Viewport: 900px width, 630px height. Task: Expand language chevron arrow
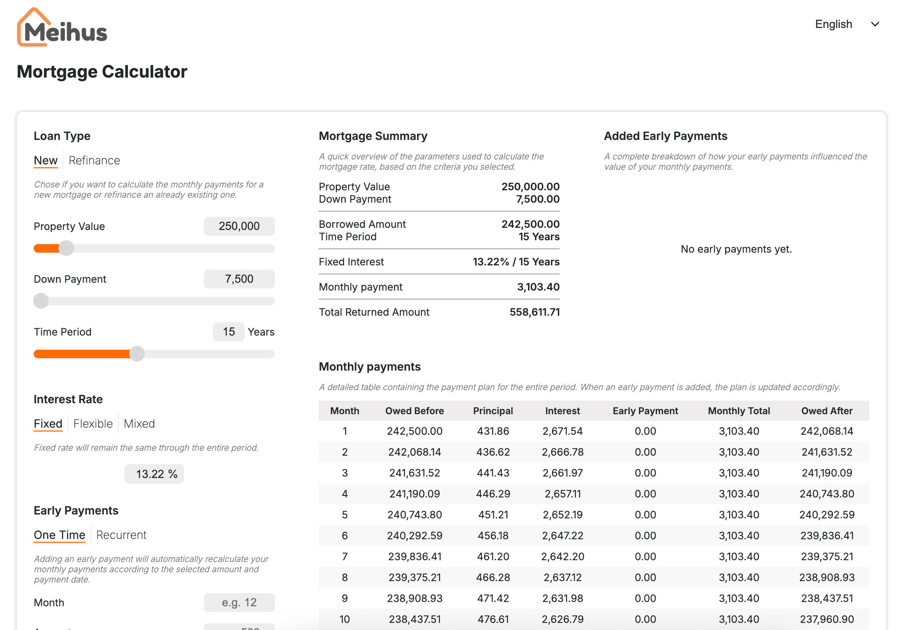(x=875, y=24)
